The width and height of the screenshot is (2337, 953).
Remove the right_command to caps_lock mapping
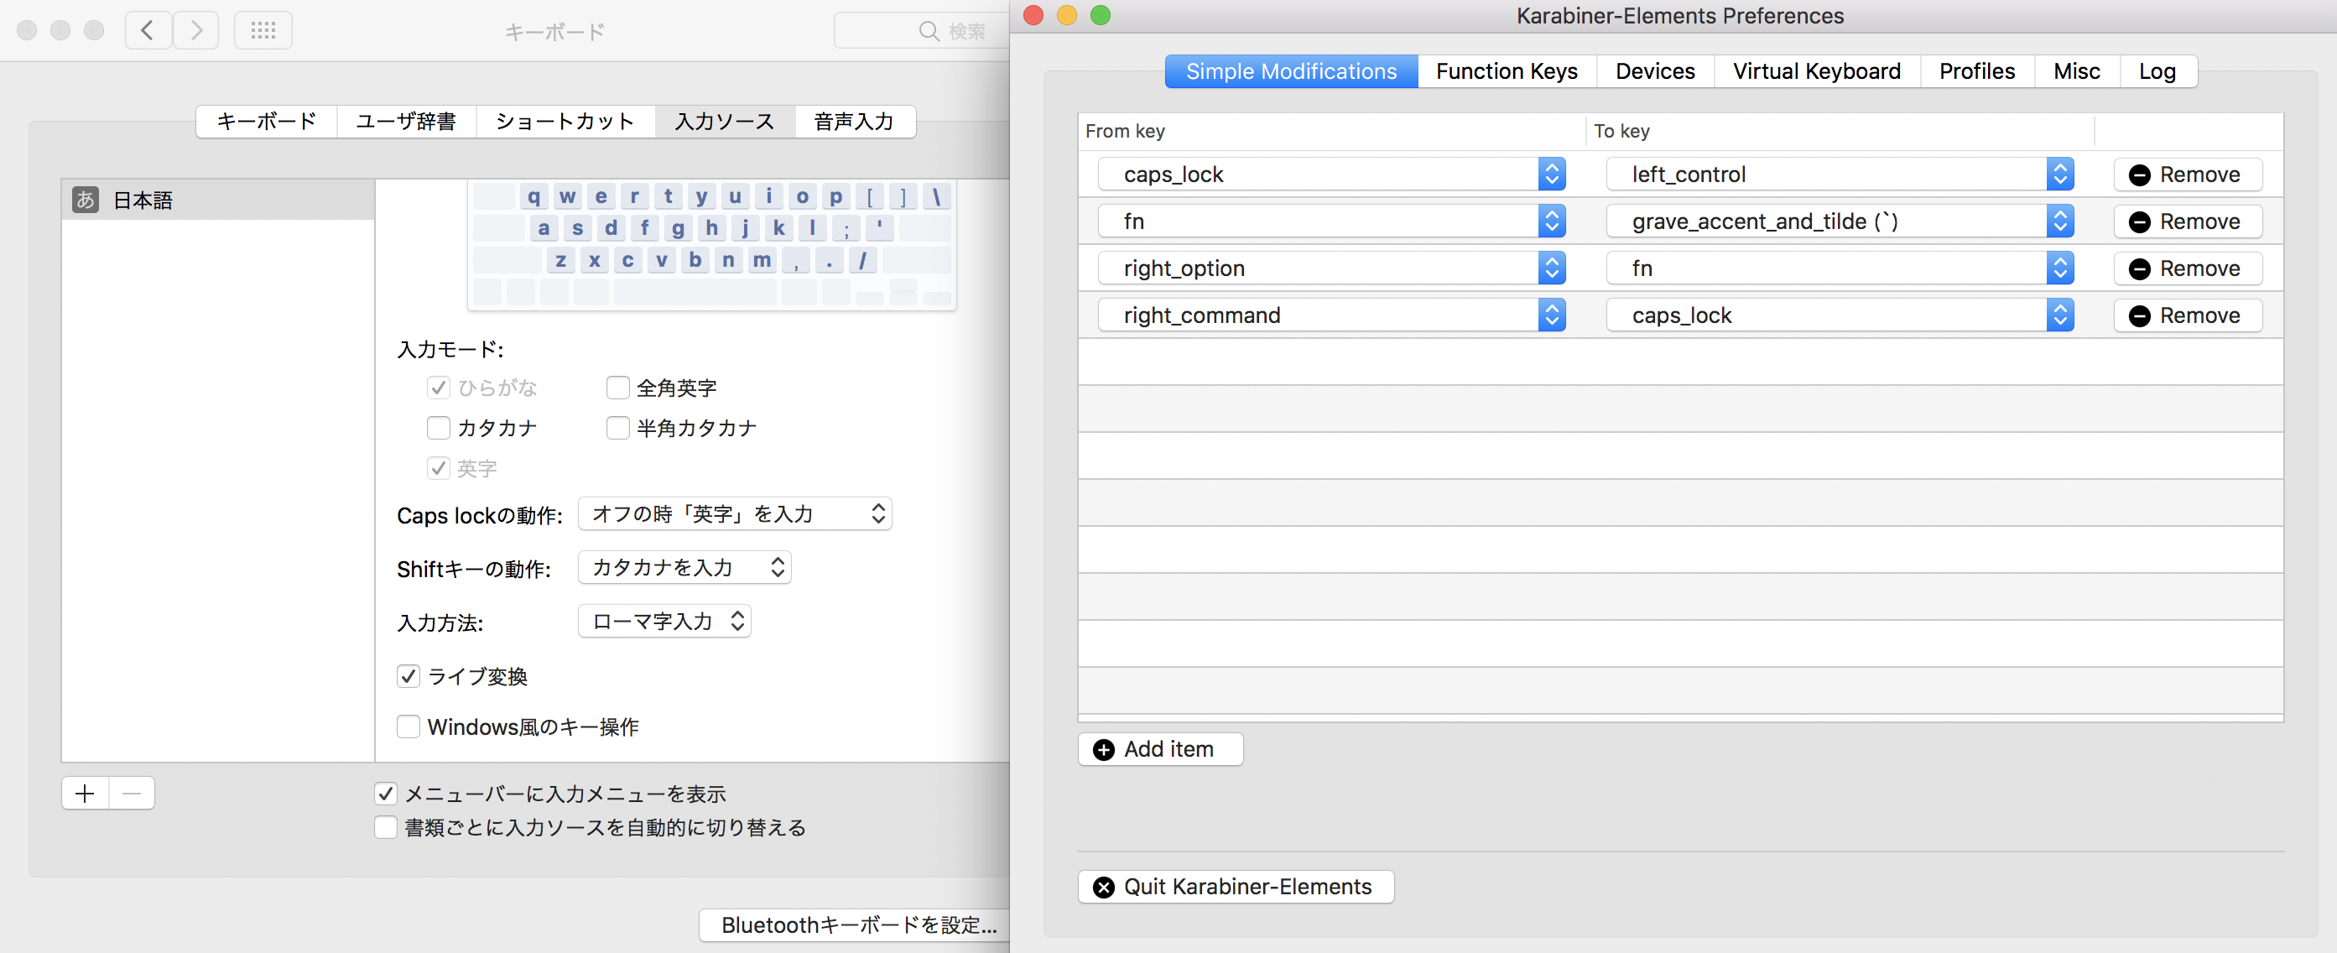pos(2188,316)
